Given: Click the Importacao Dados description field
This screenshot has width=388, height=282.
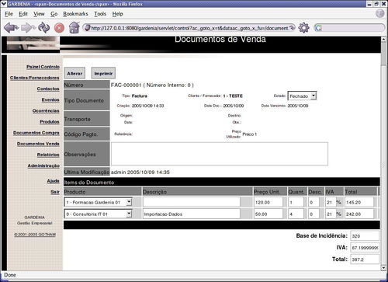Looking at the screenshot, I should coord(192,214).
